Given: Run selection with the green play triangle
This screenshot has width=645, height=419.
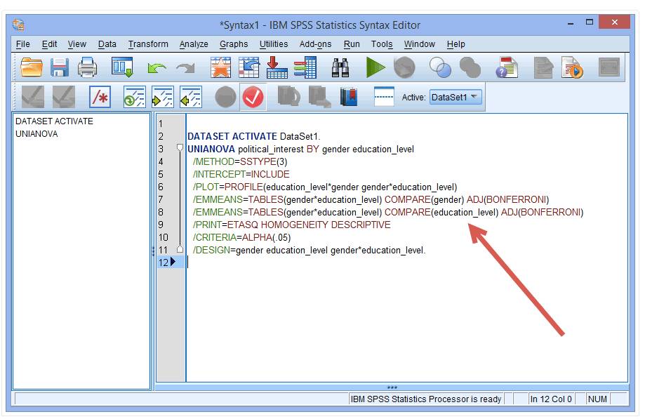Looking at the screenshot, I should tap(375, 67).
